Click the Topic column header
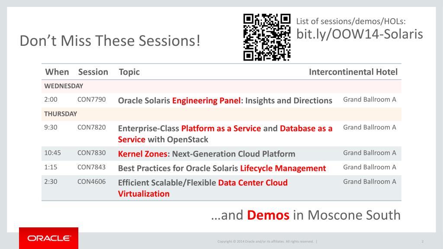443x249 pixels. (129, 72)
